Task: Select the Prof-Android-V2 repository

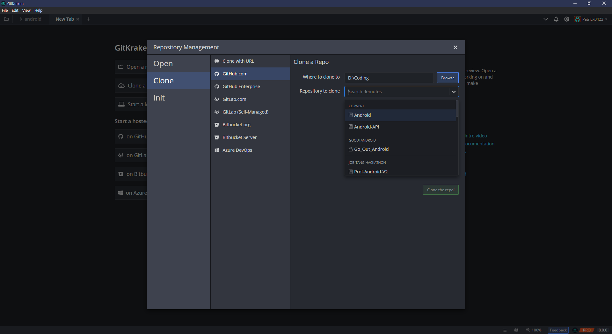Action: pyautogui.click(x=400, y=172)
